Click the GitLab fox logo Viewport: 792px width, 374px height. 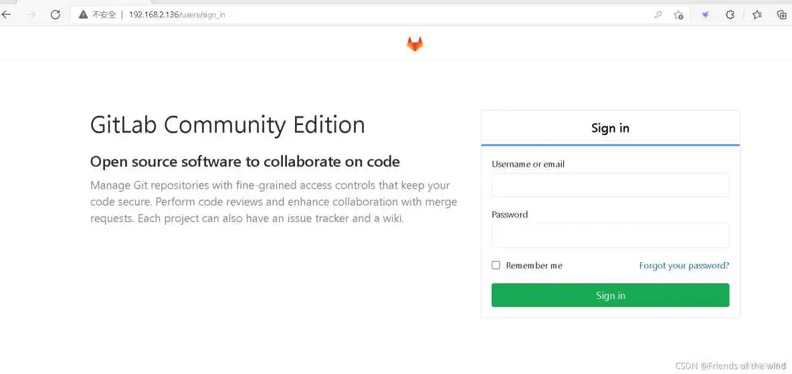coord(415,44)
